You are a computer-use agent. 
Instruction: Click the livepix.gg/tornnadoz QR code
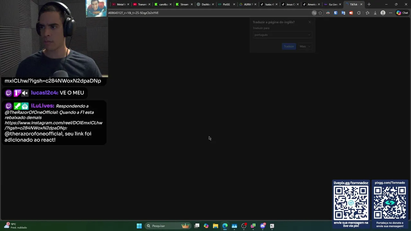(351, 202)
